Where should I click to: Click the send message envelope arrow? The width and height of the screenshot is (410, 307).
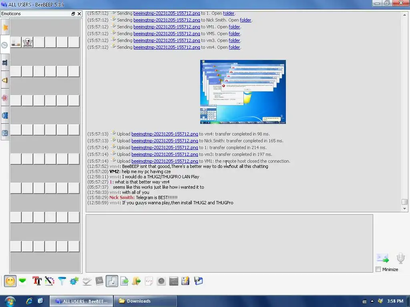[382, 258]
